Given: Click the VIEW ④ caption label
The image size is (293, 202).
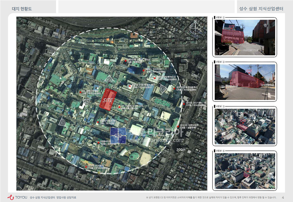Looking at the screenshot, I should point(220,151).
